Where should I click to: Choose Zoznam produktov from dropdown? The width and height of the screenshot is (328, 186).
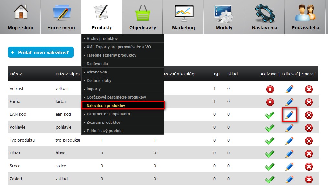[x=103, y=122]
